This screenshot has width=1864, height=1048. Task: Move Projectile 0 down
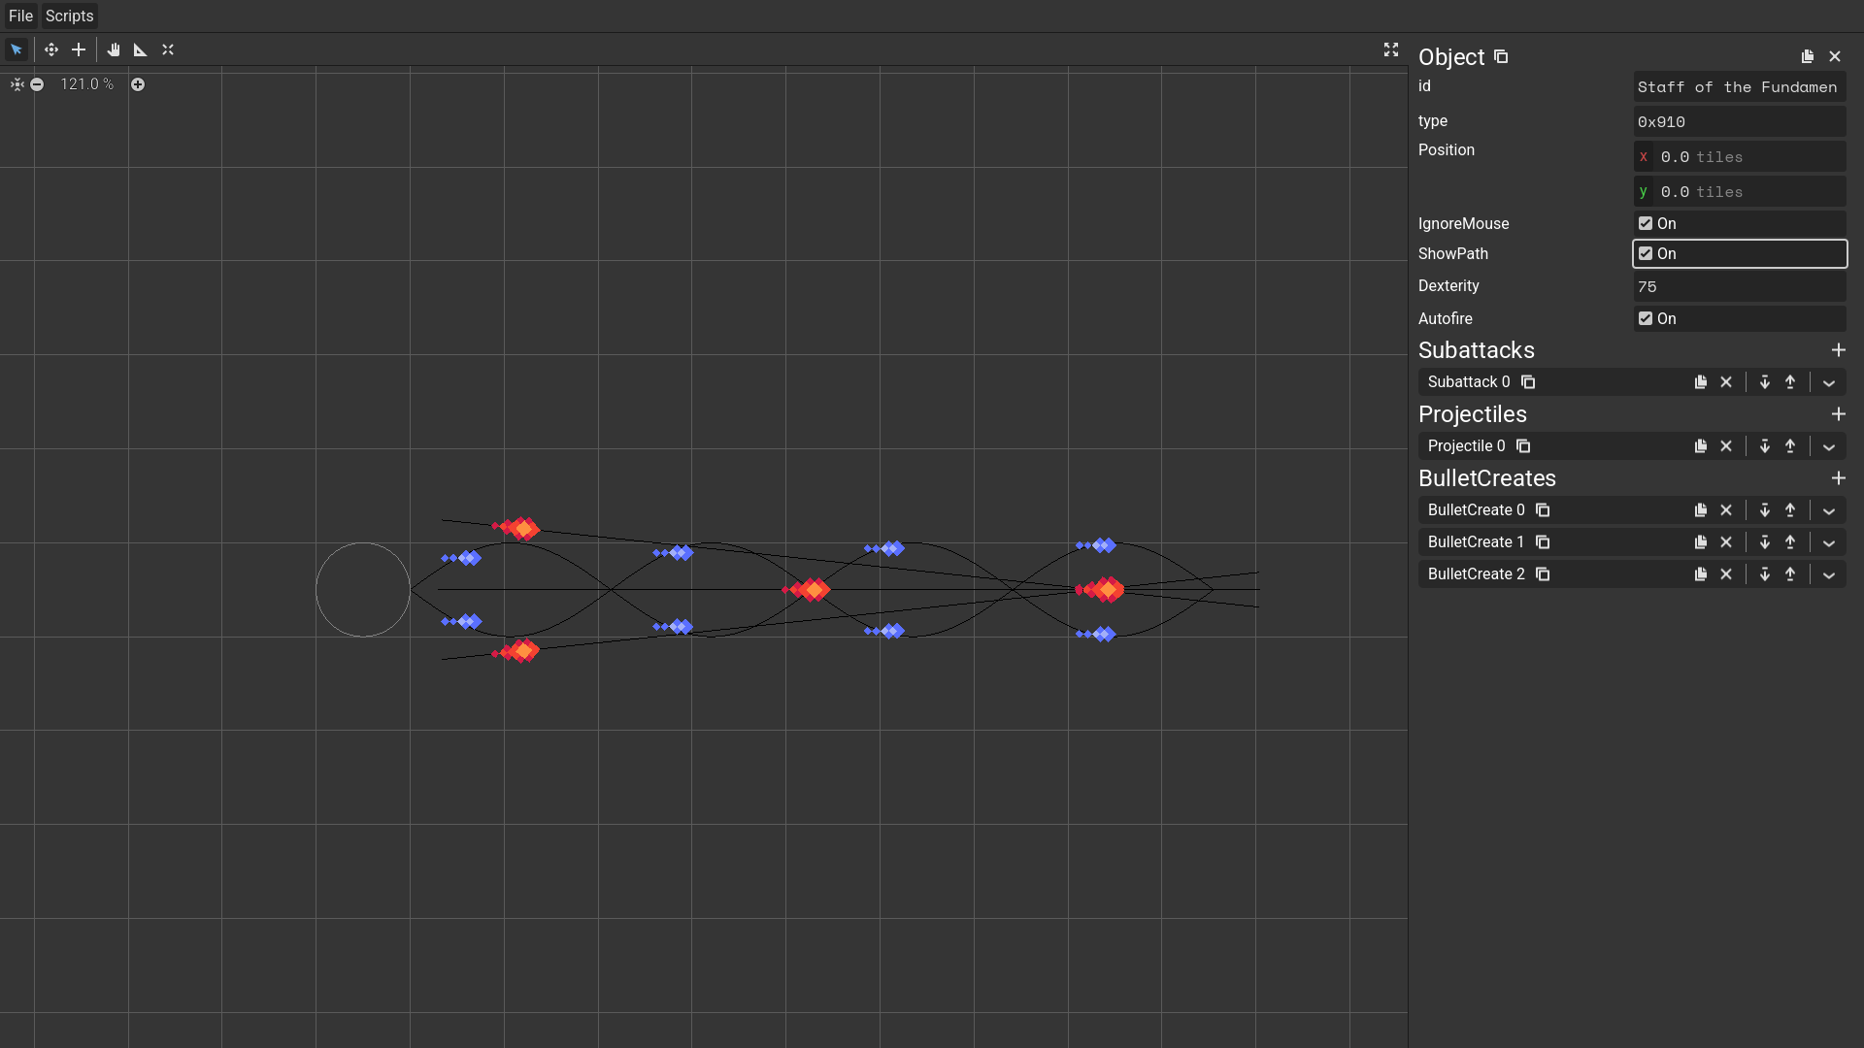pos(1765,446)
